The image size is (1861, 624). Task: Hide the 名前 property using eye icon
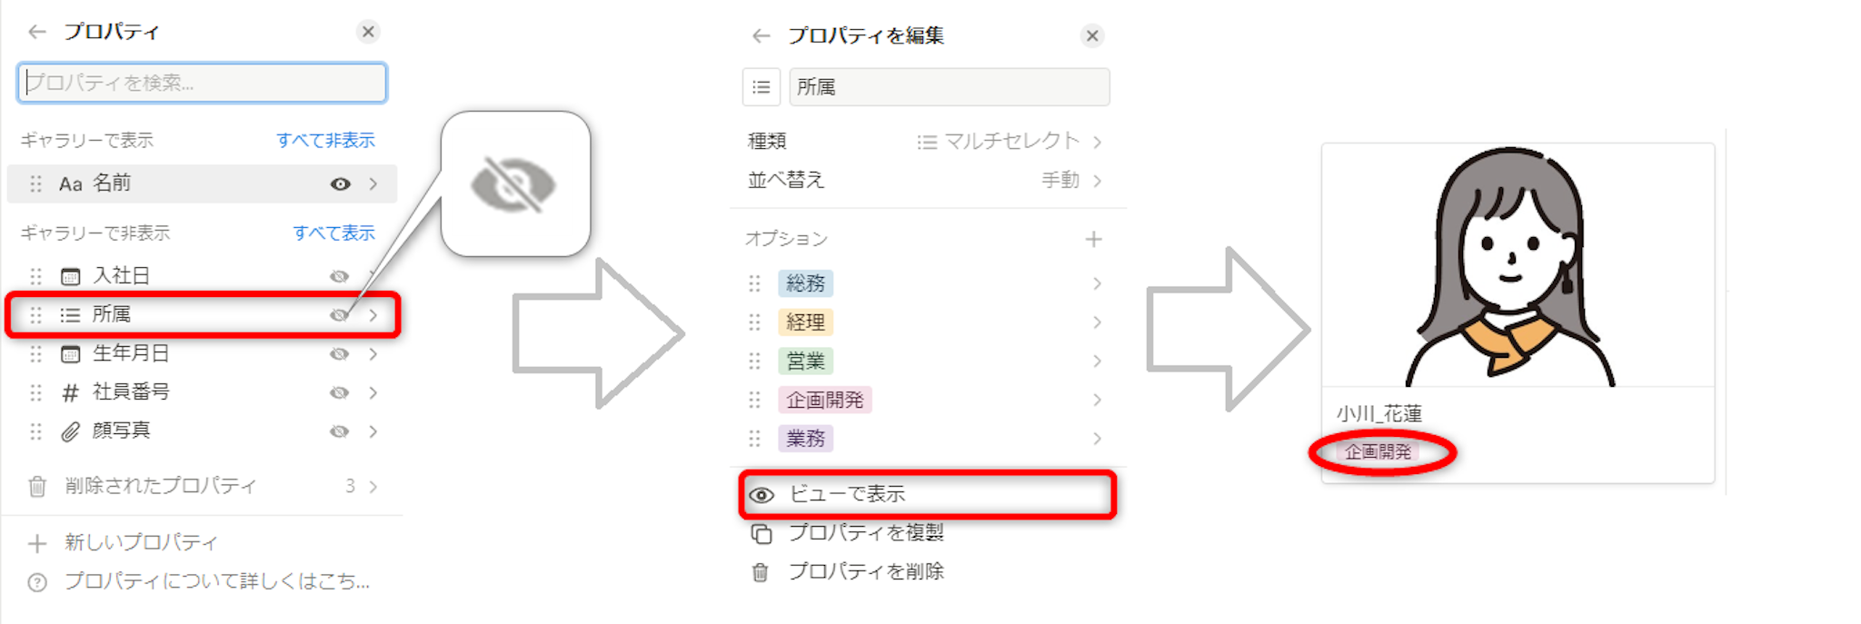click(340, 184)
